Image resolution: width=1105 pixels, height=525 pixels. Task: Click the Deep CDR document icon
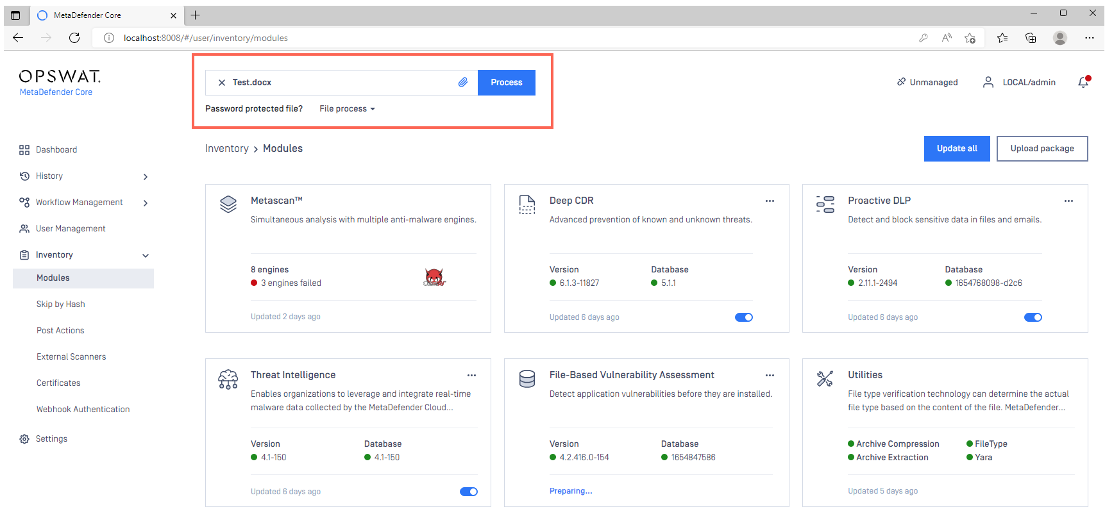[x=527, y=204]
